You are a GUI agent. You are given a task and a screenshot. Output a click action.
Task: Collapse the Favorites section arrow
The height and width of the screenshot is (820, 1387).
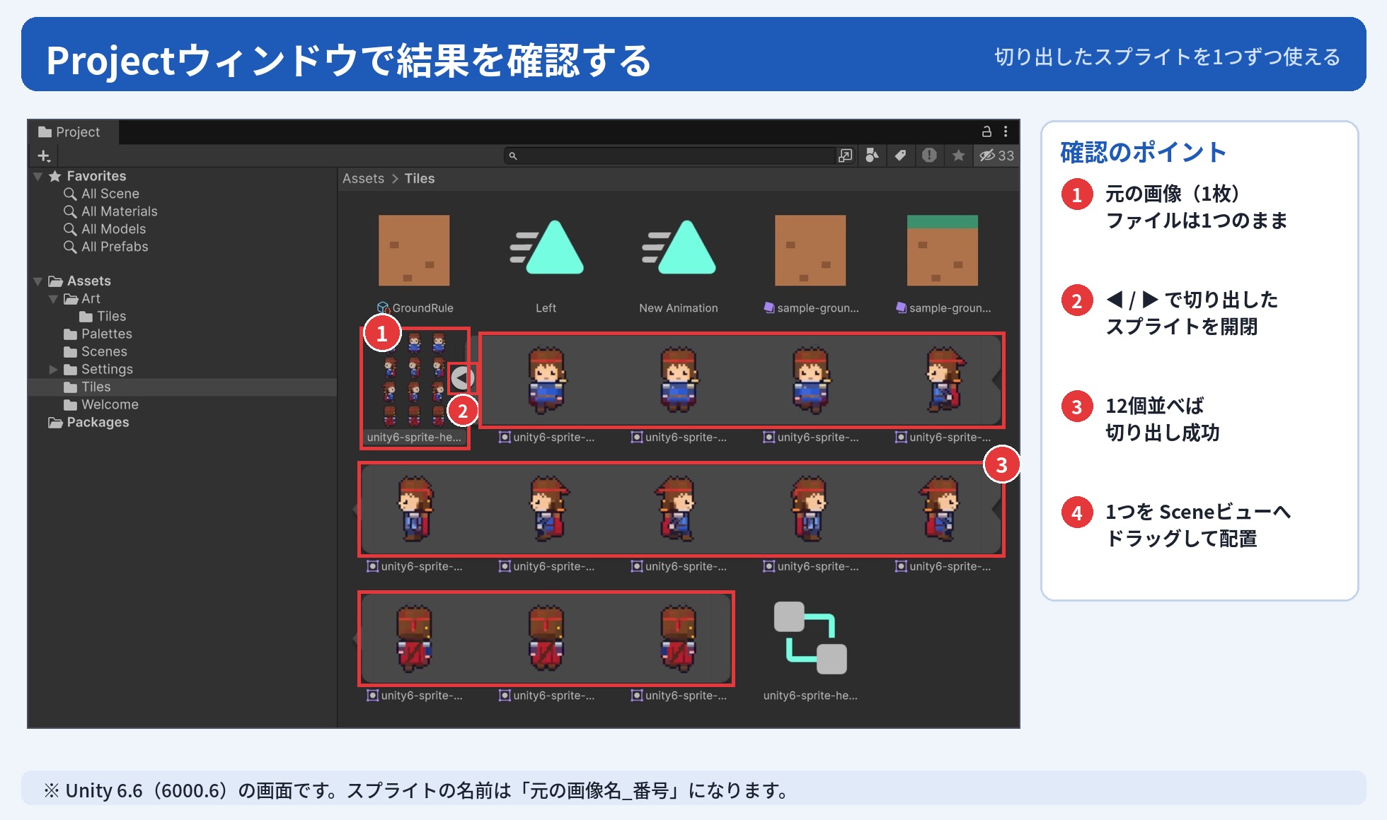pos(38,176)
